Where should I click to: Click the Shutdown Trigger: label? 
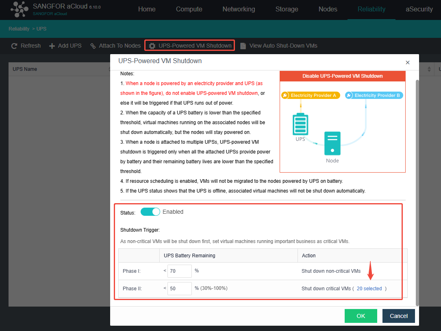pyautogui.click(x=140, y=230)
